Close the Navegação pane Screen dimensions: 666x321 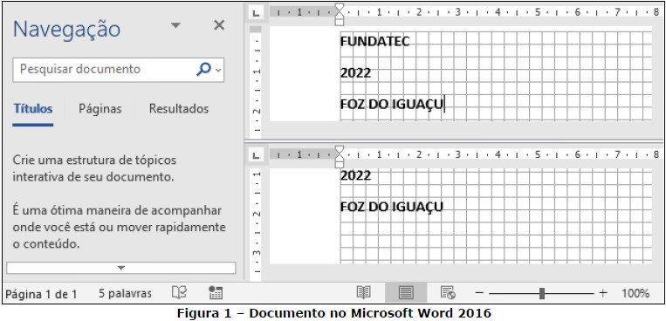[219, 25]
